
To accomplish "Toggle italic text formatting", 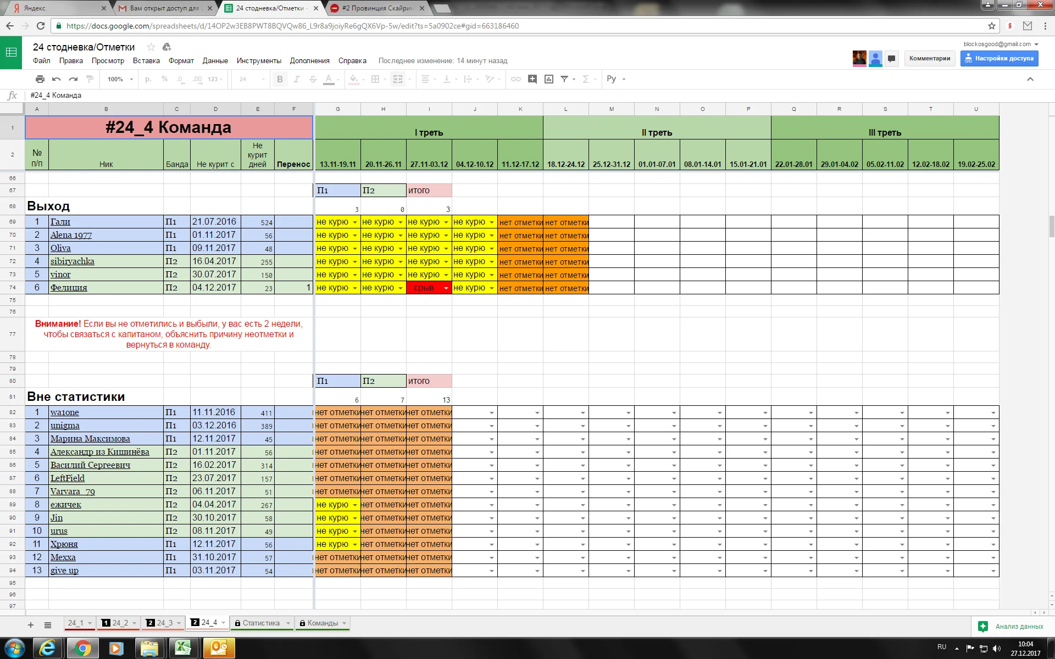I will pos(296,79).
